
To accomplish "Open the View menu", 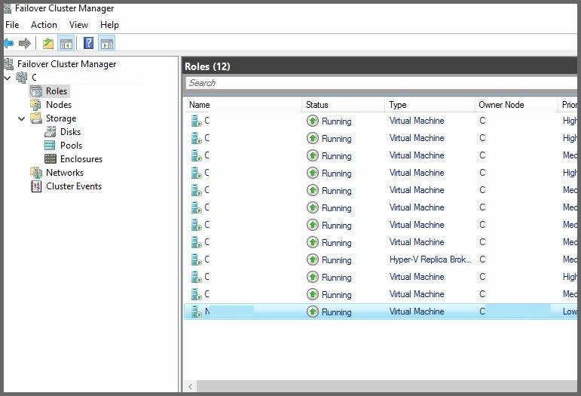I will pyautogui.click(x=78, y=25).
